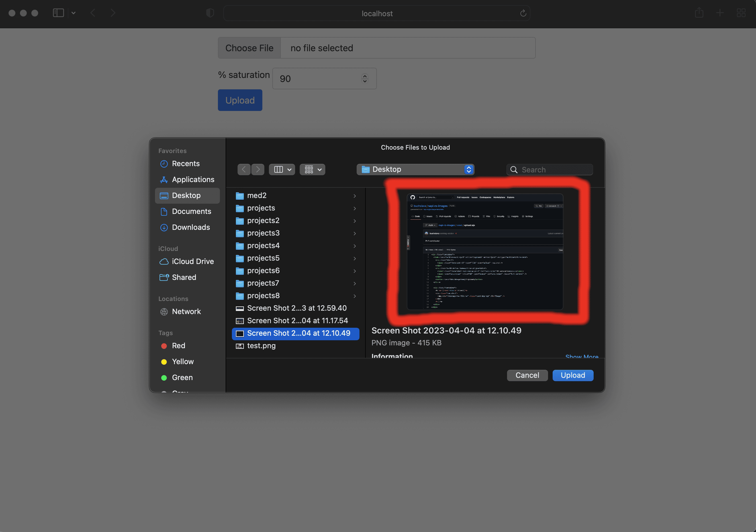This screenshot has width=756, height=532.
Task: Click the privacy shield icon
Action: coord(210,13)
